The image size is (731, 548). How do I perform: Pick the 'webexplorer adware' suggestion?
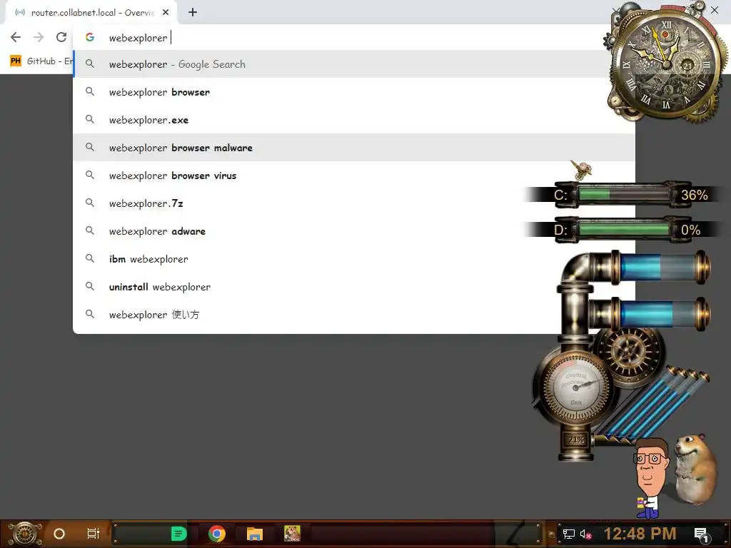point(354,231)
